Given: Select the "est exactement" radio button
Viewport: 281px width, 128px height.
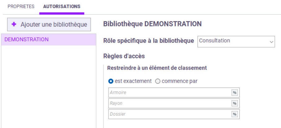Looking at the screenshot, I should point(111,81).
